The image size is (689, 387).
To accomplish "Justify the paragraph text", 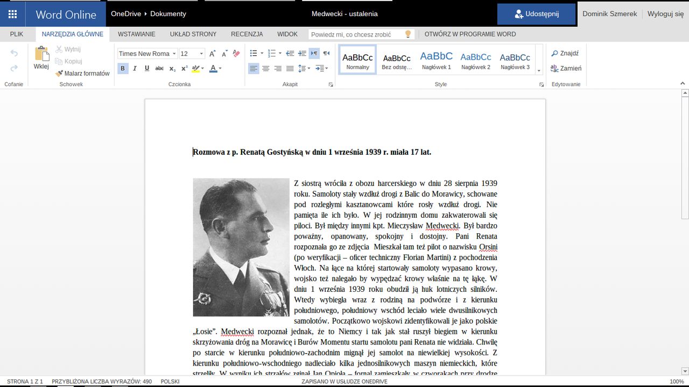I will coord(290,68).
